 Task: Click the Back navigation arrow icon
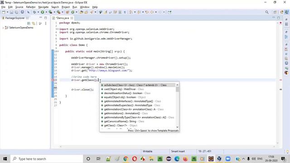(152, 12)
